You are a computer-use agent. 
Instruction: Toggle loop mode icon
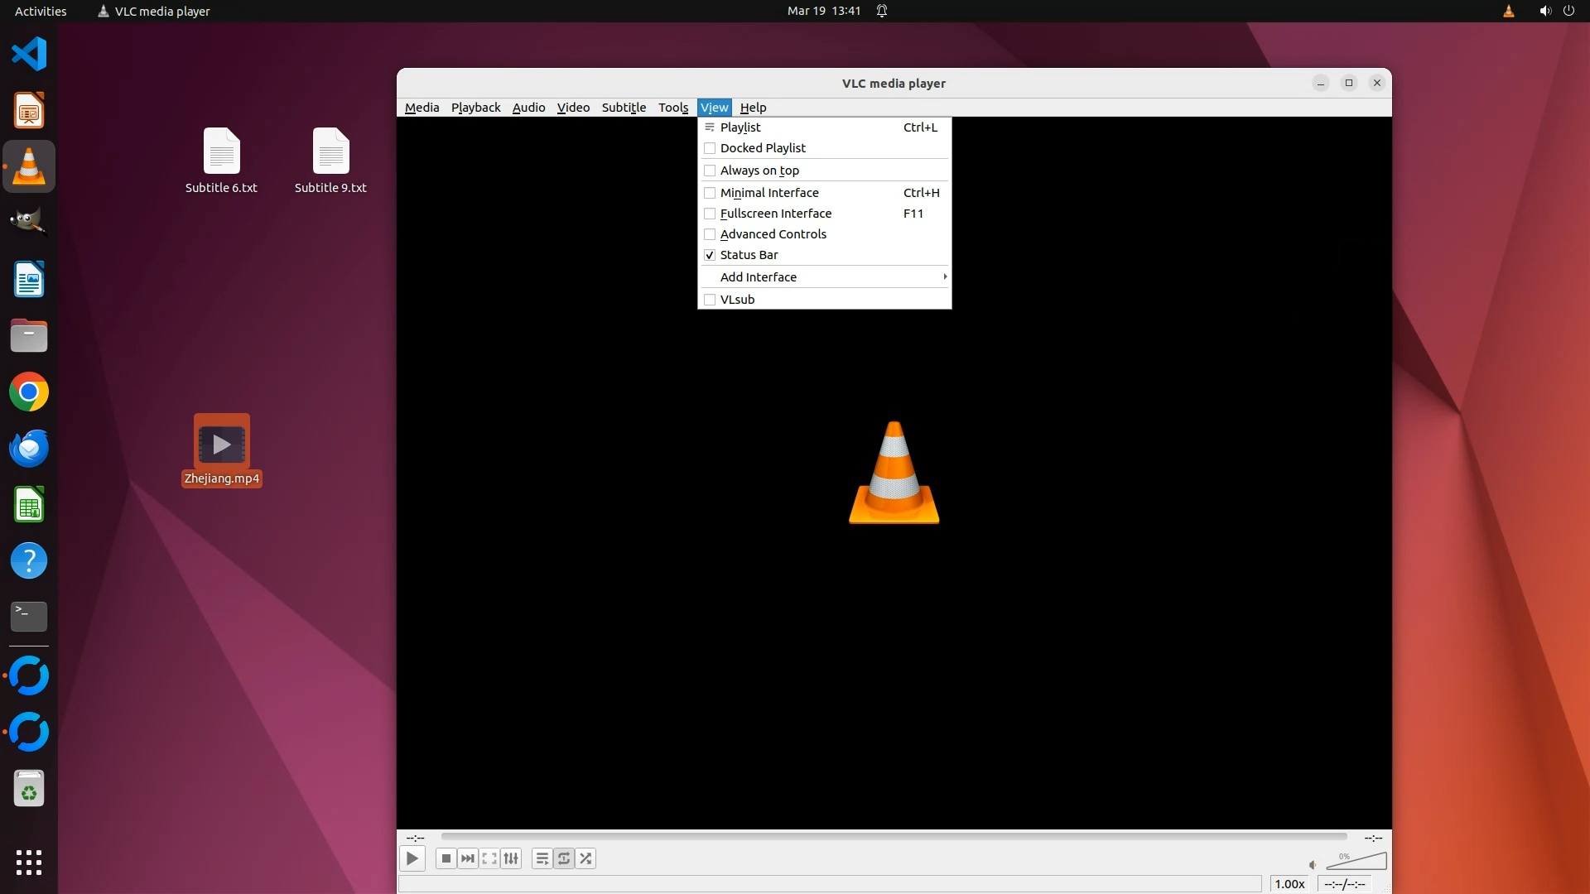[x=564, y=858]
